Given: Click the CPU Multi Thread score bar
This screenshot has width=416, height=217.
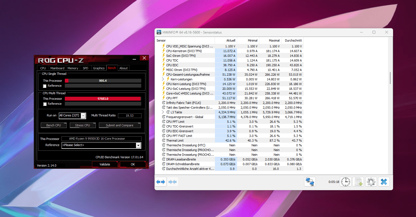Looking at the screenshot, I should 103,99.
